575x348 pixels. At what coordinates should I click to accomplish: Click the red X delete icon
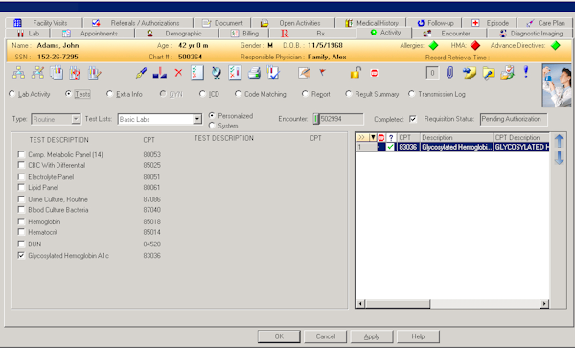pos(178,73)
